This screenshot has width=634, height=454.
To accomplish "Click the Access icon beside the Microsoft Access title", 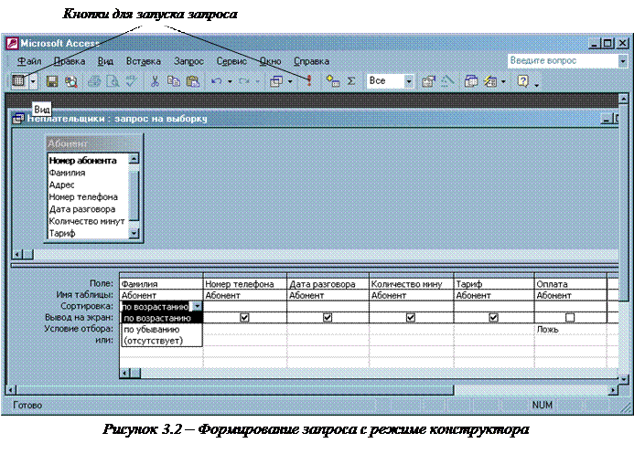I will (x=12, y=43).
